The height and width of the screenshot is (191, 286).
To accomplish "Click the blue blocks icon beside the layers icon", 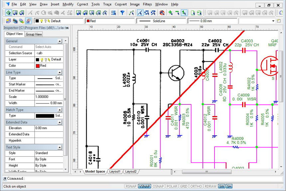I will [15, 21].
